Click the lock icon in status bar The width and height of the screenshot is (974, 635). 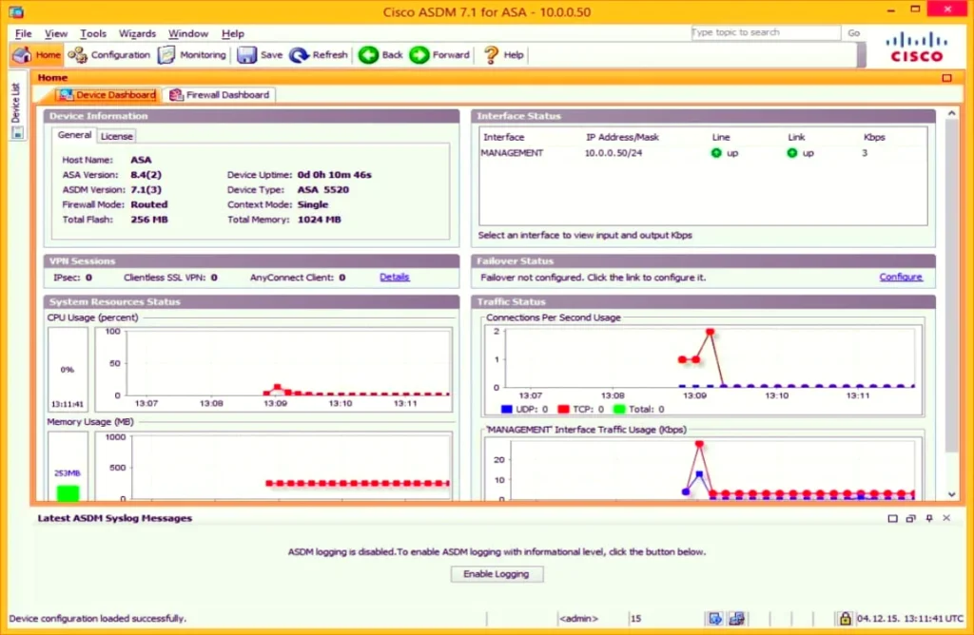click(845, 618)
